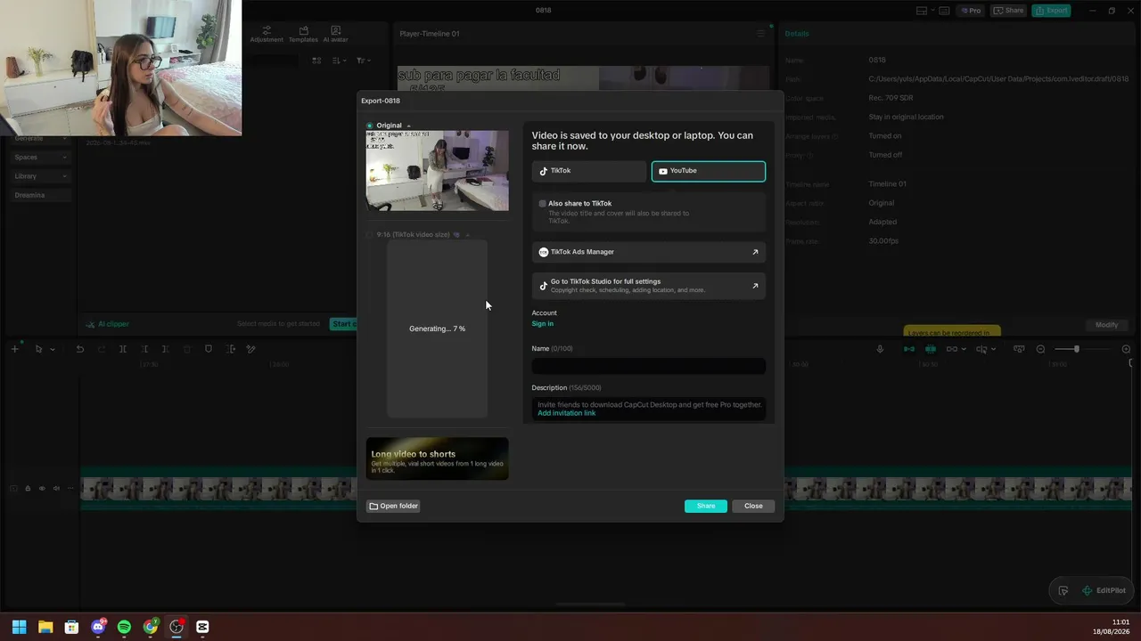Open player menu hamburger icon
The height and width of the screenshot is (641, 1141).
760,34
